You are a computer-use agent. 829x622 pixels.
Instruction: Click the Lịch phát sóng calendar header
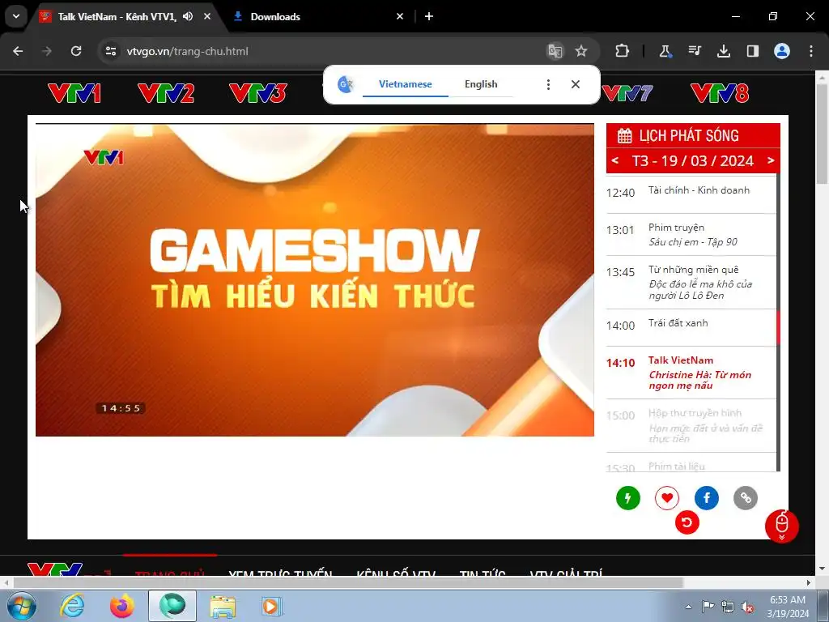click(x=693, y=135)
